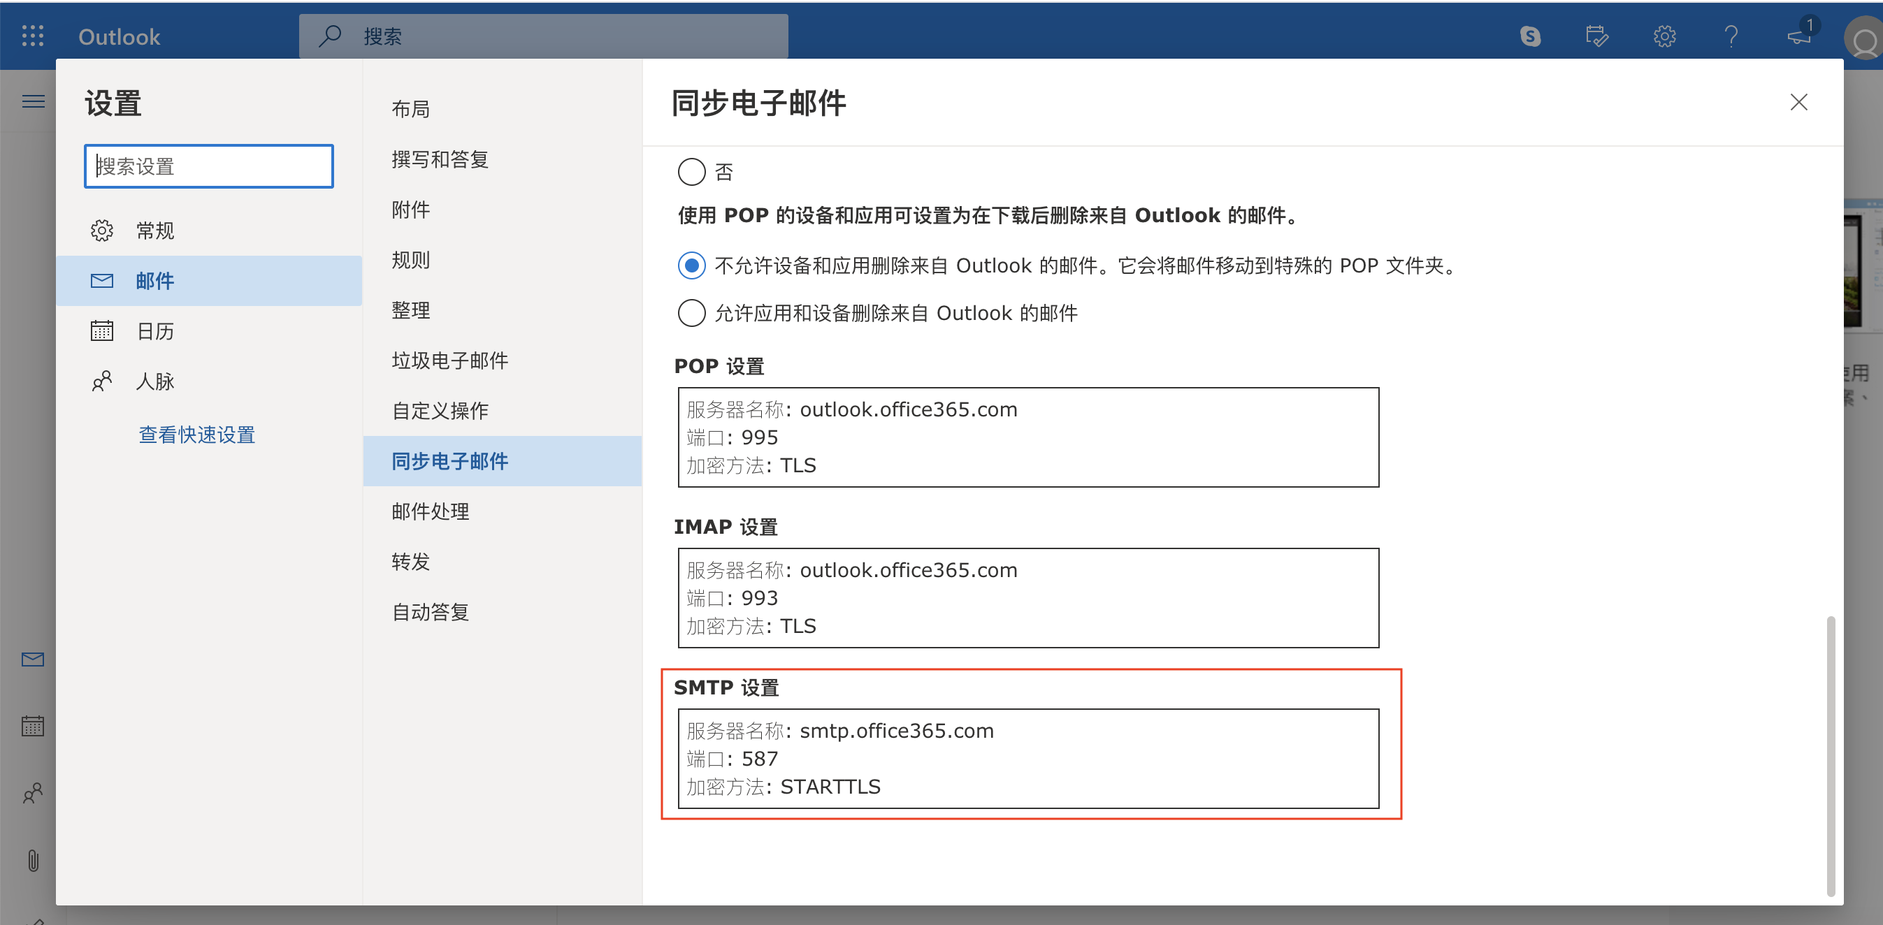This screenshot has height=925, width=1883.
Task: Open the 垃圾电子邮件 settings page
Action: [502, 360]
